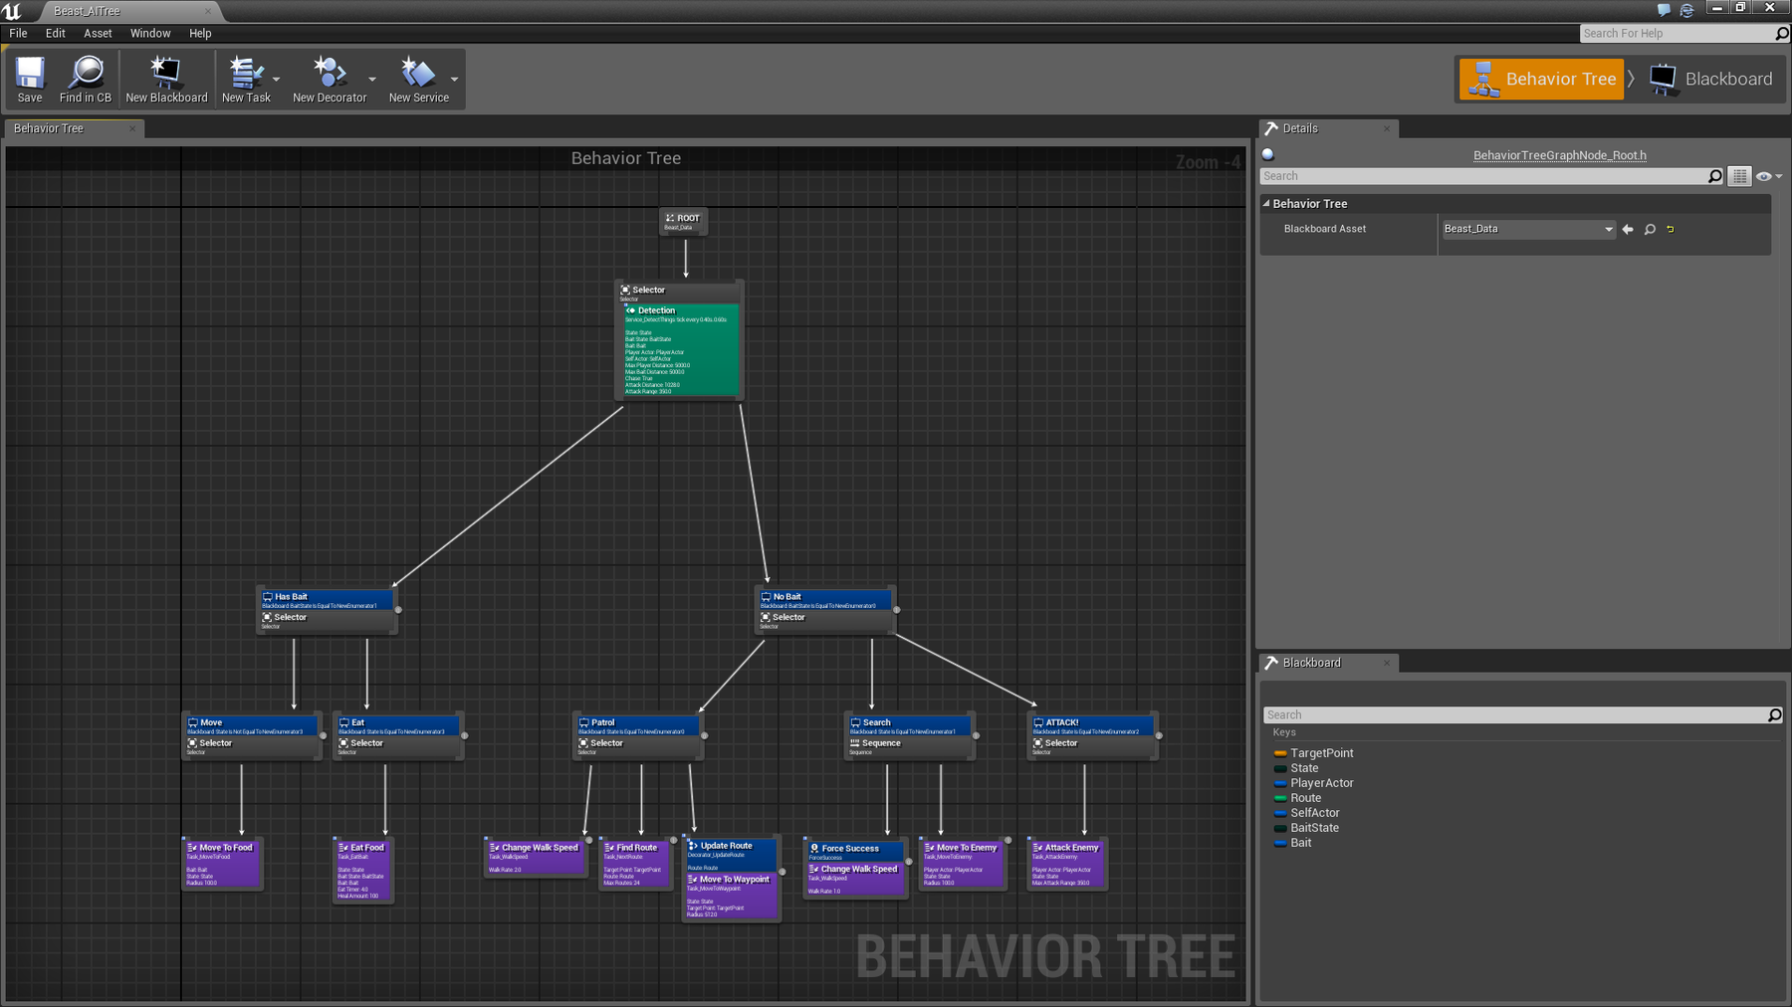
Task: Close the Blackboard panel tab
Action: pyautogui.click(x=1387, y=663)
